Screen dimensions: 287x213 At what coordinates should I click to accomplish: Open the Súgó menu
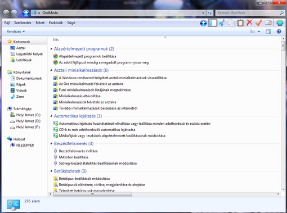[71, 23]
